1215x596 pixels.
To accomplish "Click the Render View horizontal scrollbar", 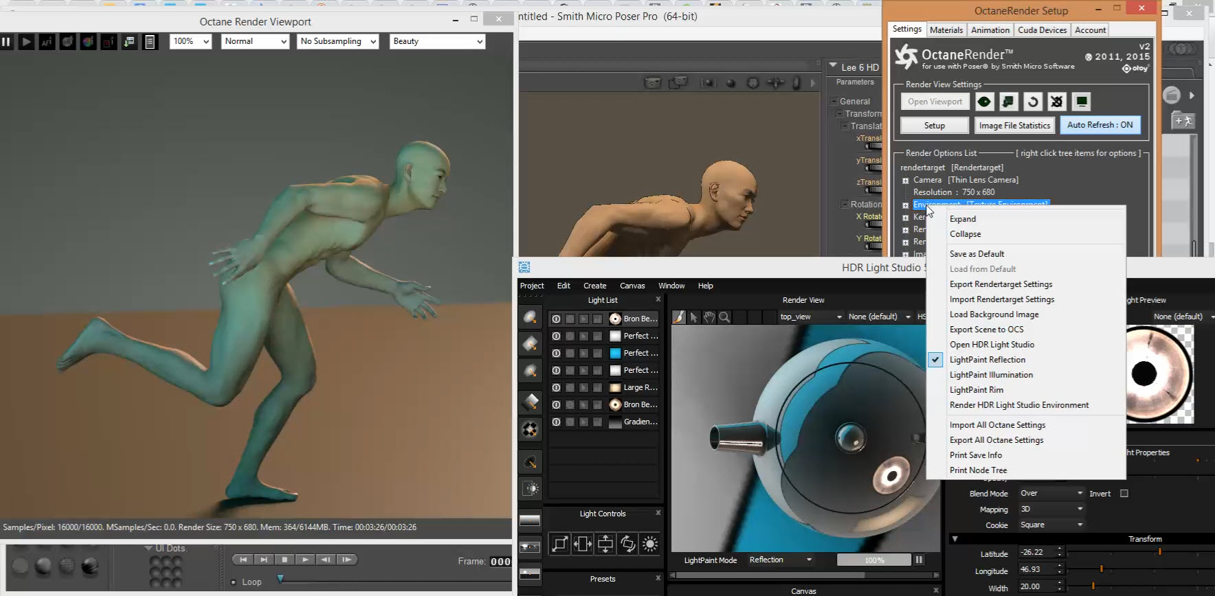I will [805, 575].
